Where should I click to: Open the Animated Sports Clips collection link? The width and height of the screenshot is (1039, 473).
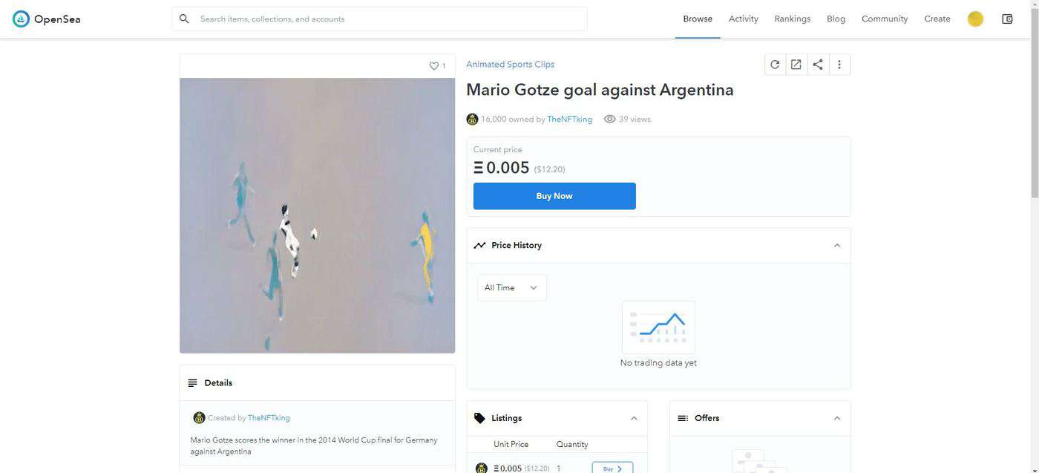click(510, 65)
